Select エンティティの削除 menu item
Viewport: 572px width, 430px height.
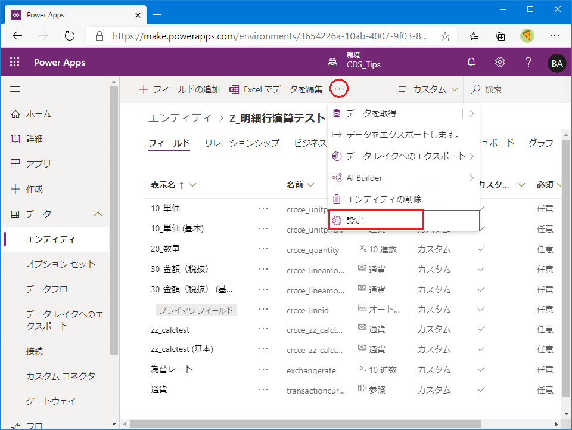404,199
